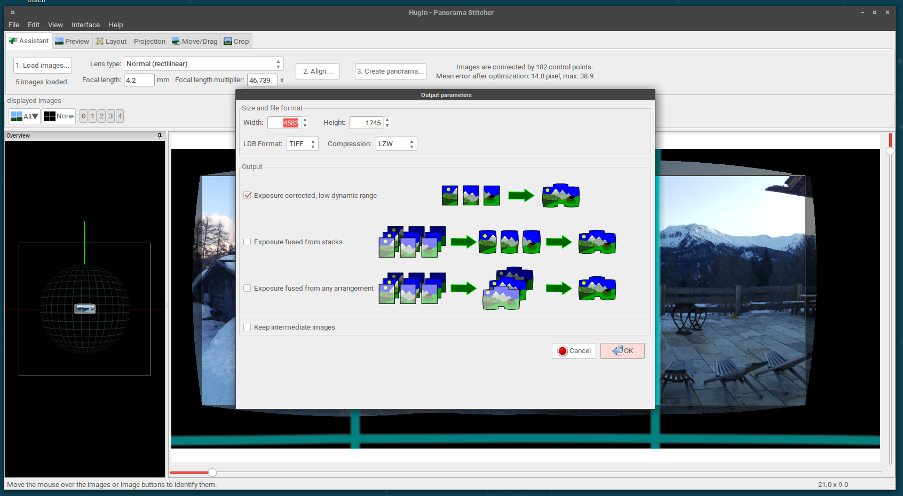Toggle display of image 4

(x=120, y=116)
